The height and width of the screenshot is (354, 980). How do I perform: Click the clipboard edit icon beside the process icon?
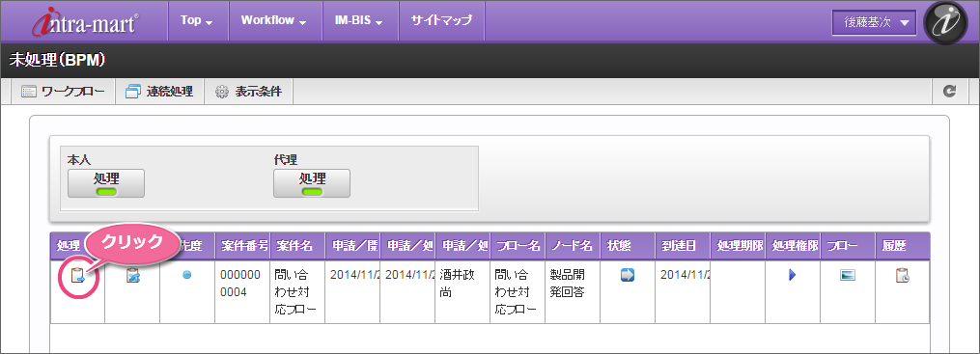coord(132,275)
